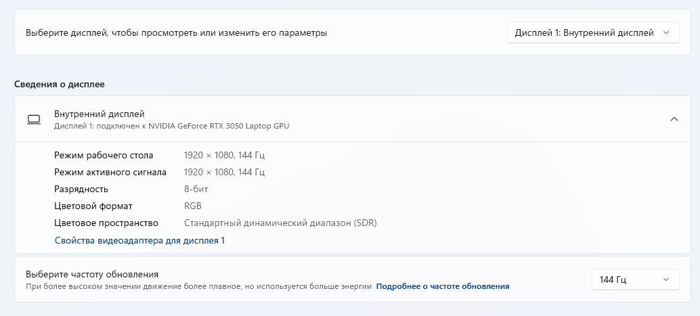
Task: Click the Цветовое пространство label
Action: tap(106, 223)
